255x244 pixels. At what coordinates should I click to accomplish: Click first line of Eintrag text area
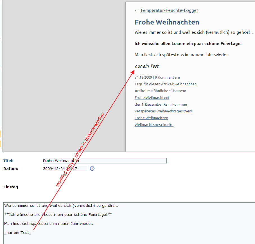click(x=61, y=206)
